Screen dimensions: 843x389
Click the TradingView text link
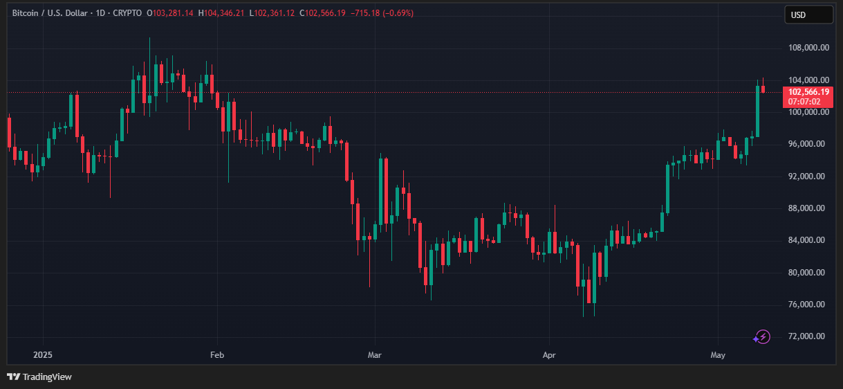(x=47, y=377)
